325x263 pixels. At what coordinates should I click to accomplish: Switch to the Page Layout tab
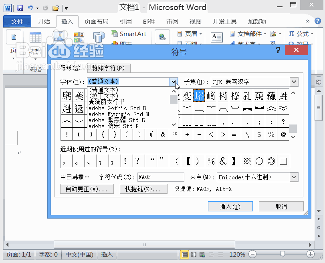(x=97, y=21)
